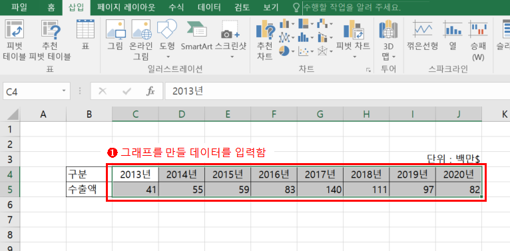
Task: Select the 2013년 cell
Action: tap(135, 174)
